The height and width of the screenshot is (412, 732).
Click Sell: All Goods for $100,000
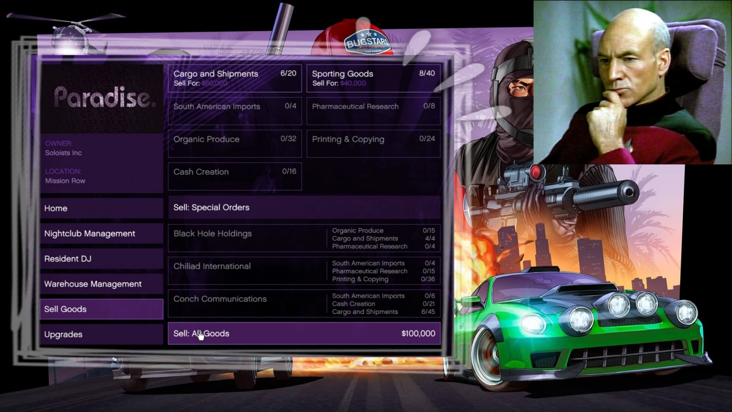pyautogui.click(x=304, y=333)
